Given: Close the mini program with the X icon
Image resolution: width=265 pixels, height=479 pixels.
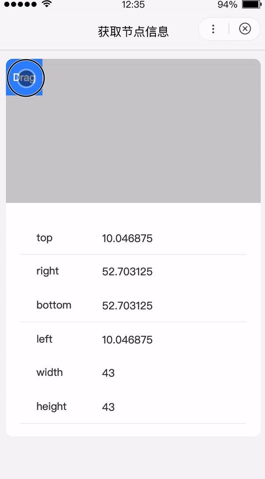Looking at the screenshot, I should tap(245, 29).
